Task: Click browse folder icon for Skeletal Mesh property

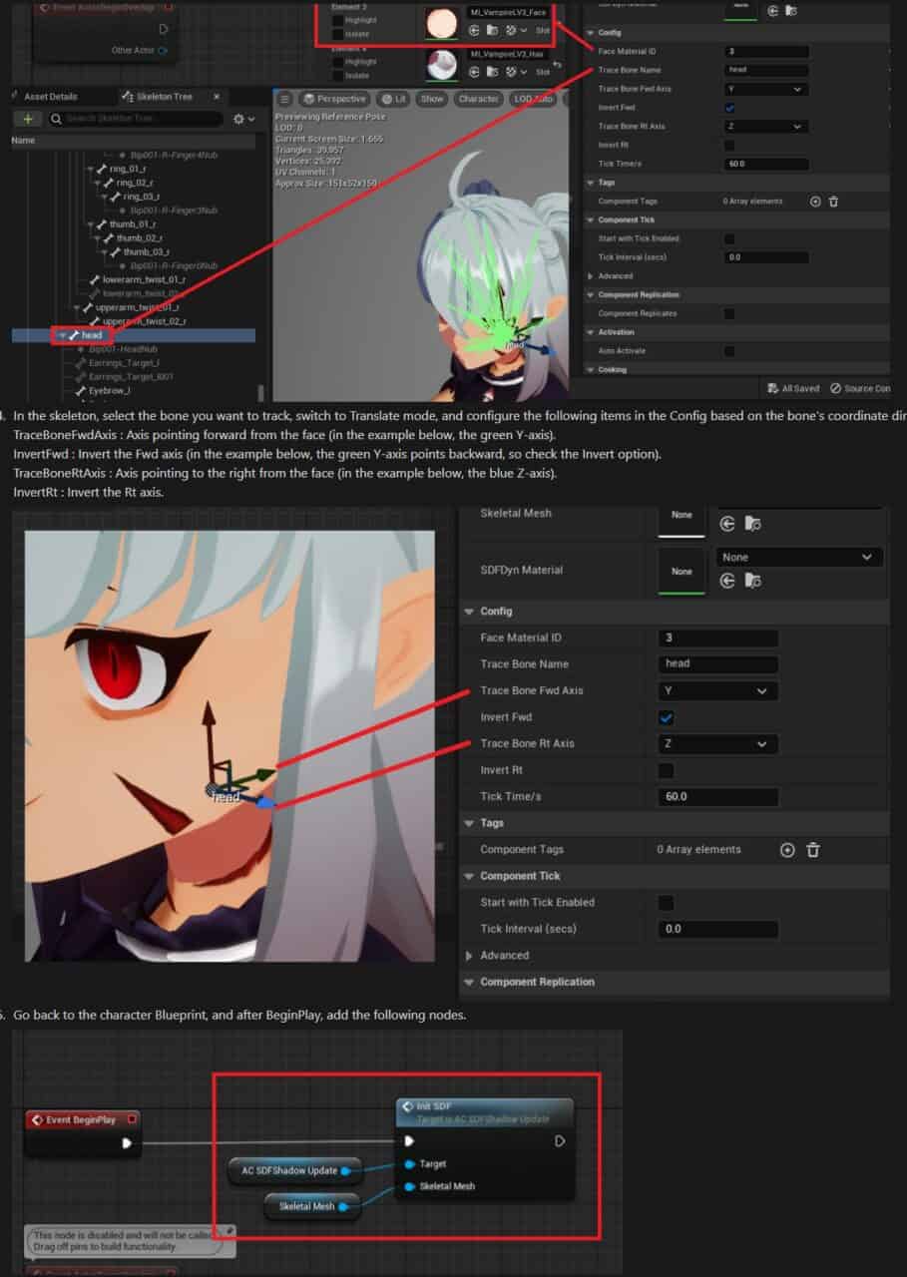Action: click(753, 523)
